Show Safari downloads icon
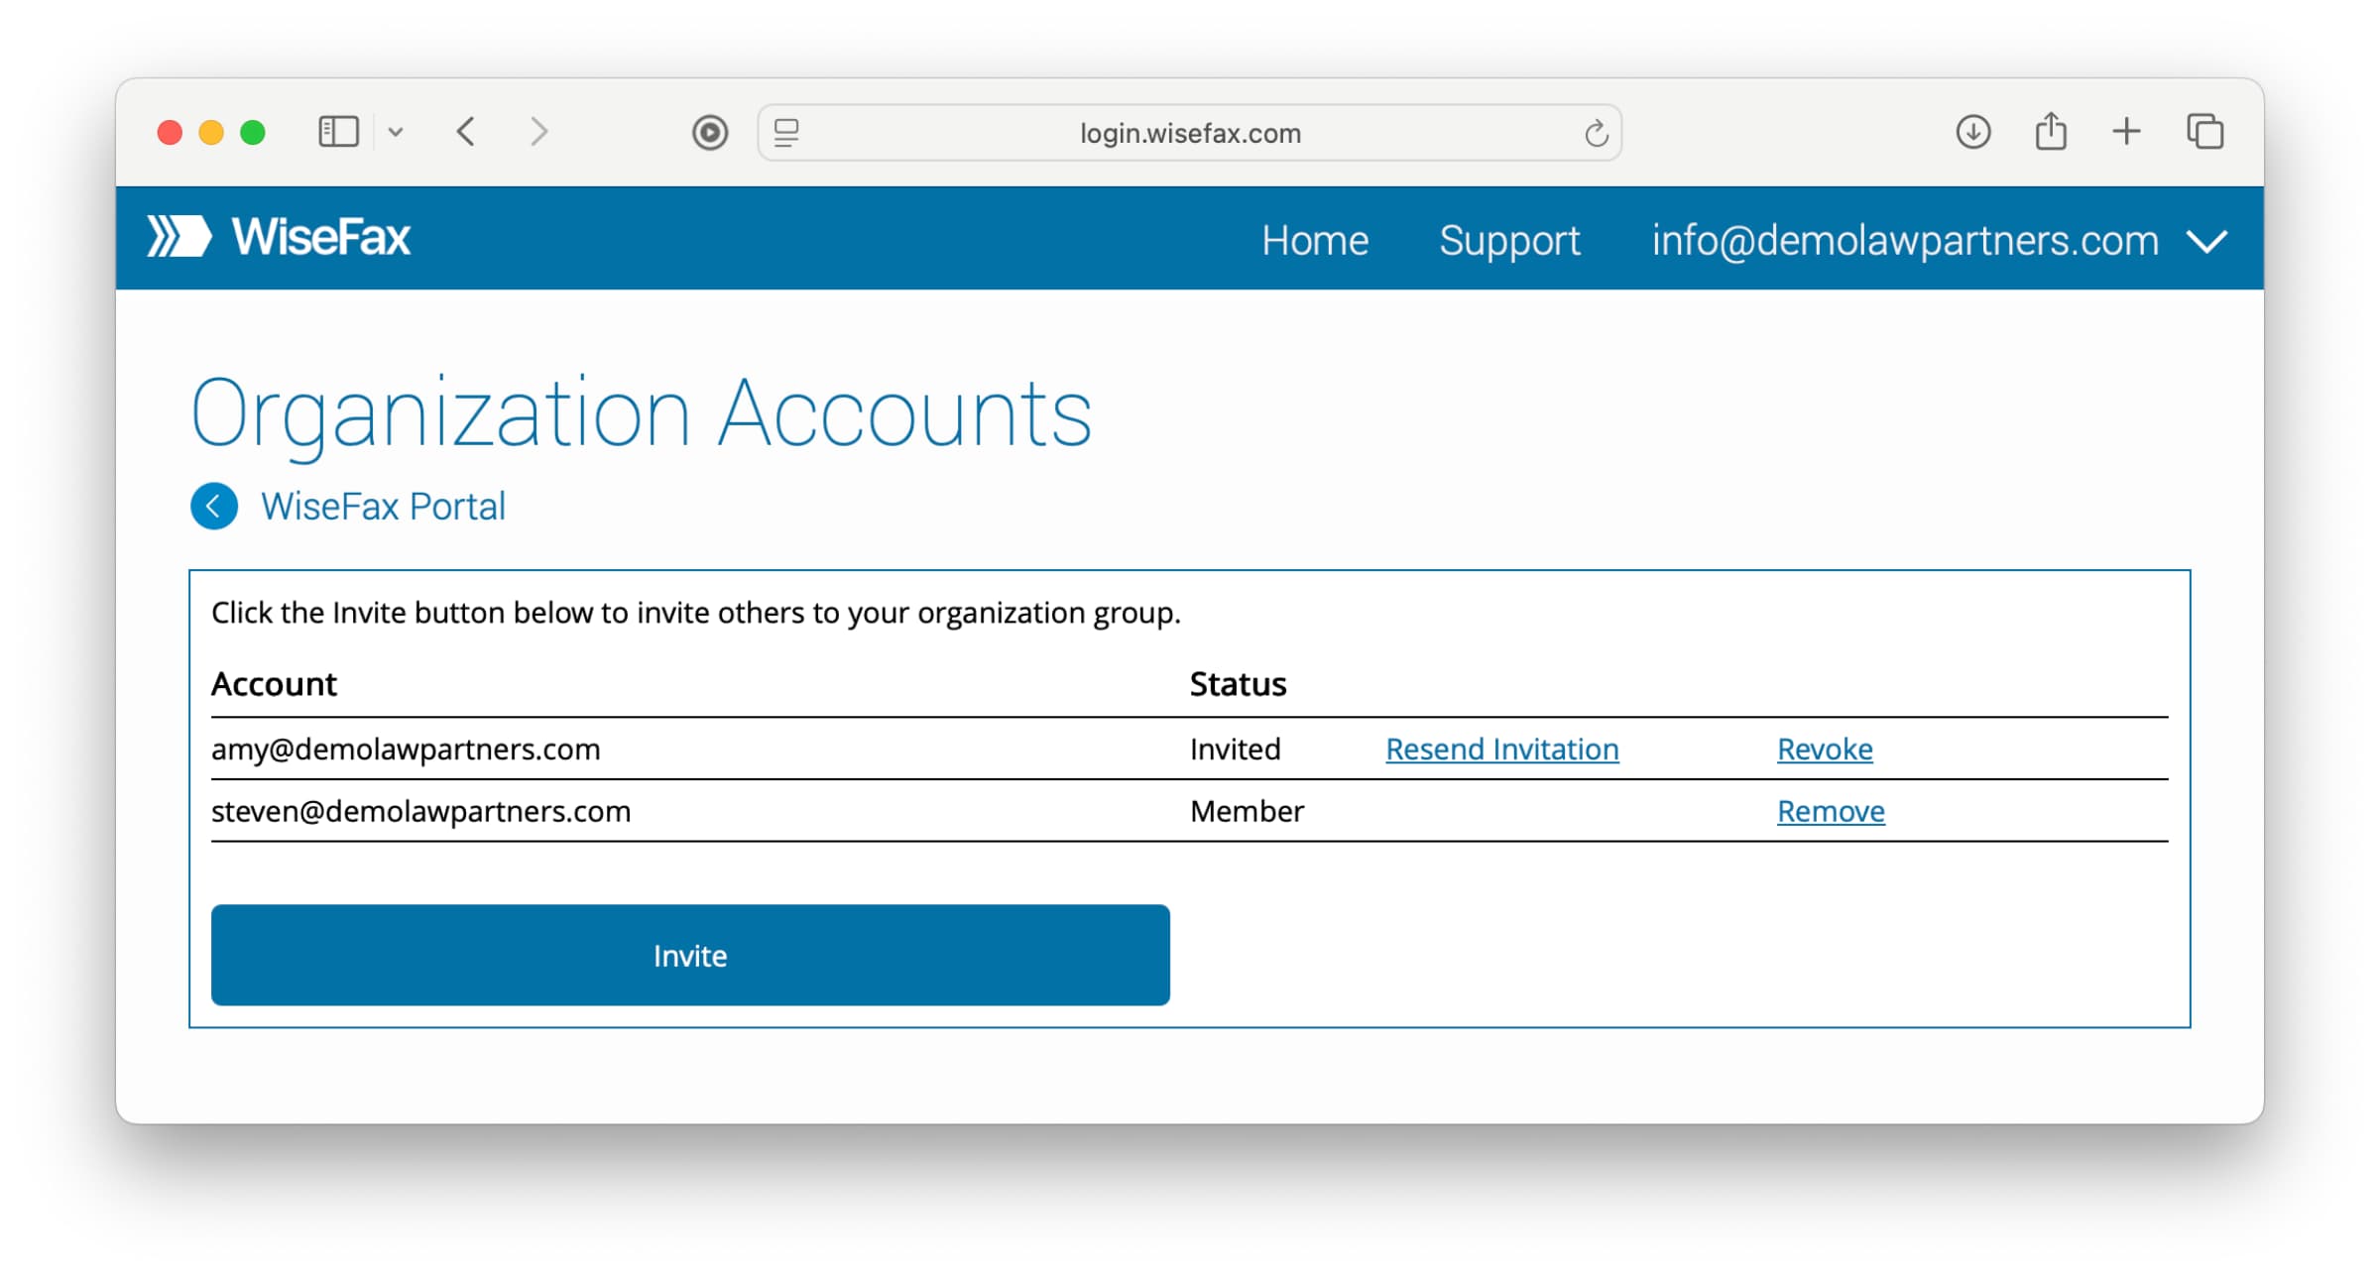This screenshot has width=2380, height=1277. 1973,132
